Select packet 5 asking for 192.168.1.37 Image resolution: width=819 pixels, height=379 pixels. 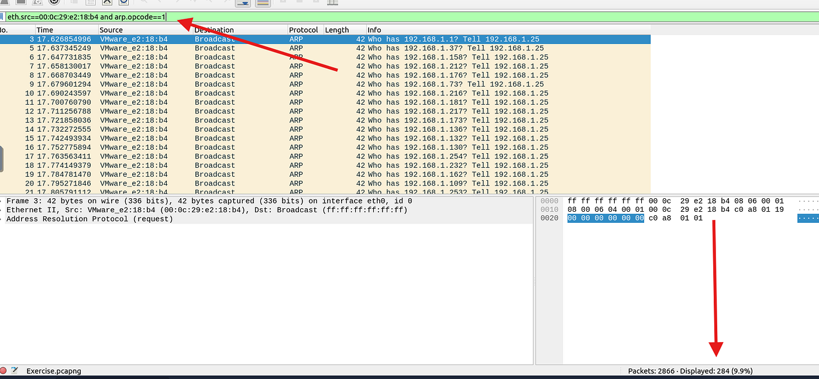[x=325, y=48]
